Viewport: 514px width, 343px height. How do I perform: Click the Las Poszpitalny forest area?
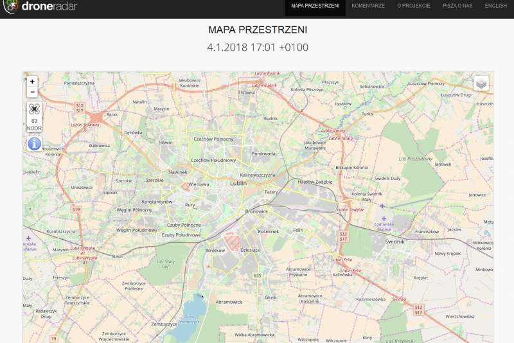point(416,158)
